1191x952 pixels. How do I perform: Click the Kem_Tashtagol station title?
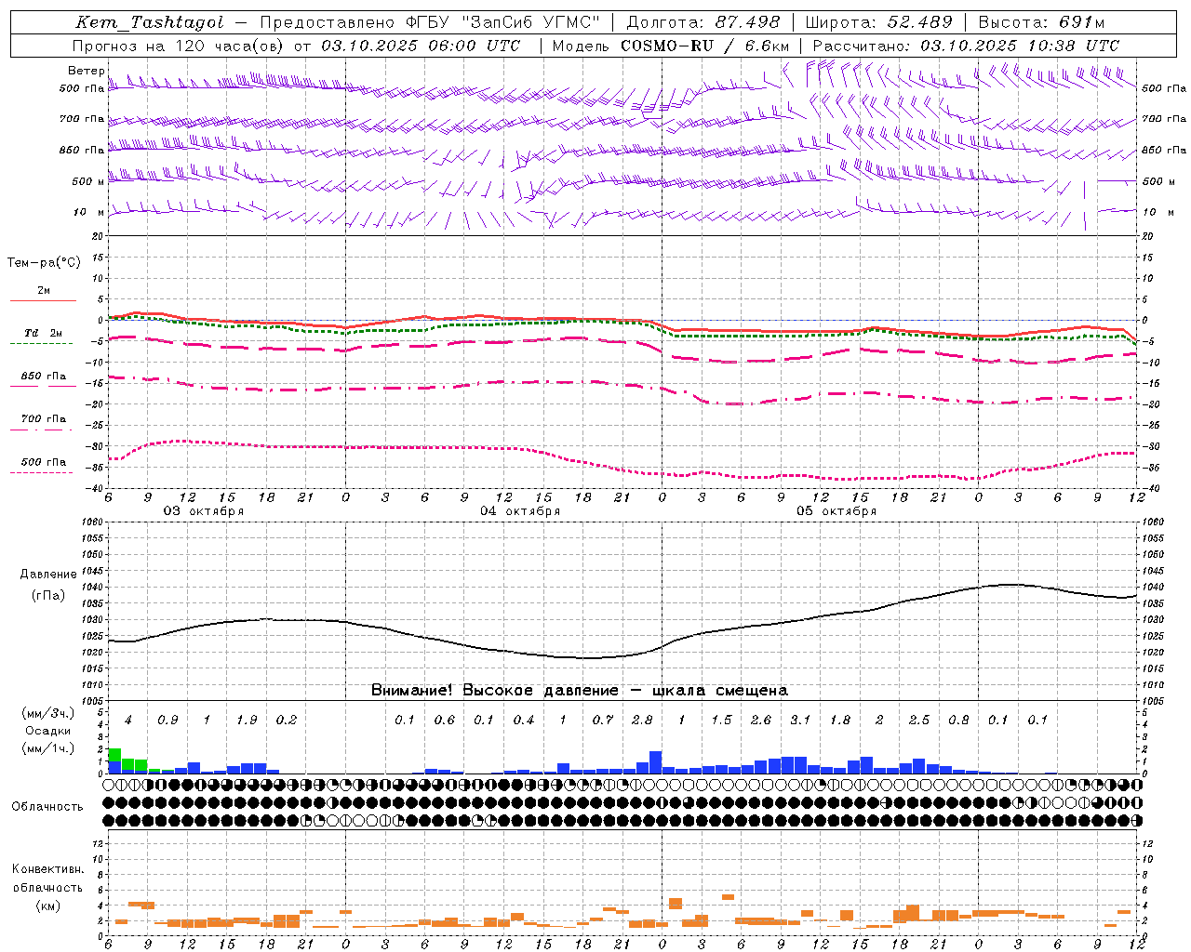tap(149, 22)
